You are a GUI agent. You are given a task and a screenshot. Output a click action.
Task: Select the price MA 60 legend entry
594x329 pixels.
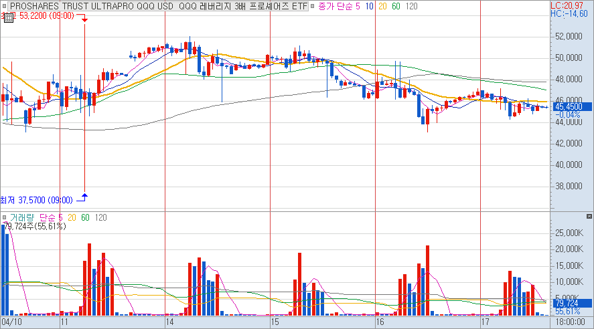tap(396, 6)
